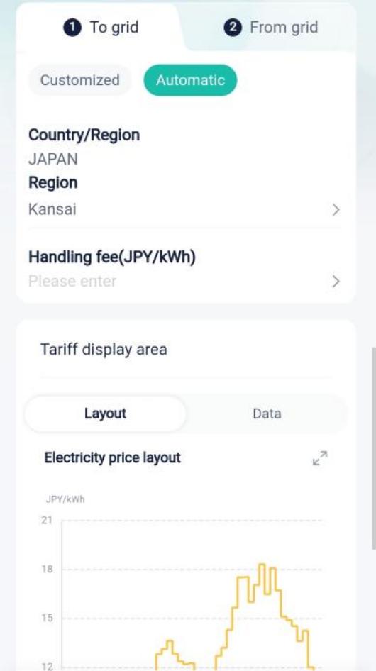Open the Kansai region chevron

(336, 210)
